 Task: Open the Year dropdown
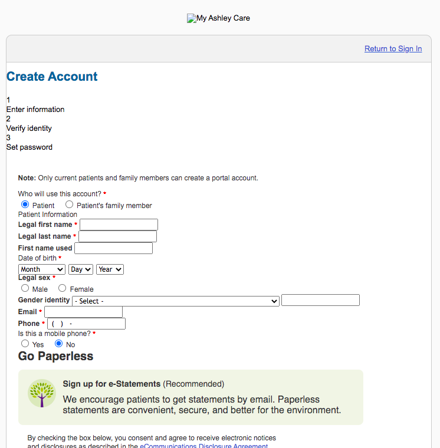coord(110,269)
